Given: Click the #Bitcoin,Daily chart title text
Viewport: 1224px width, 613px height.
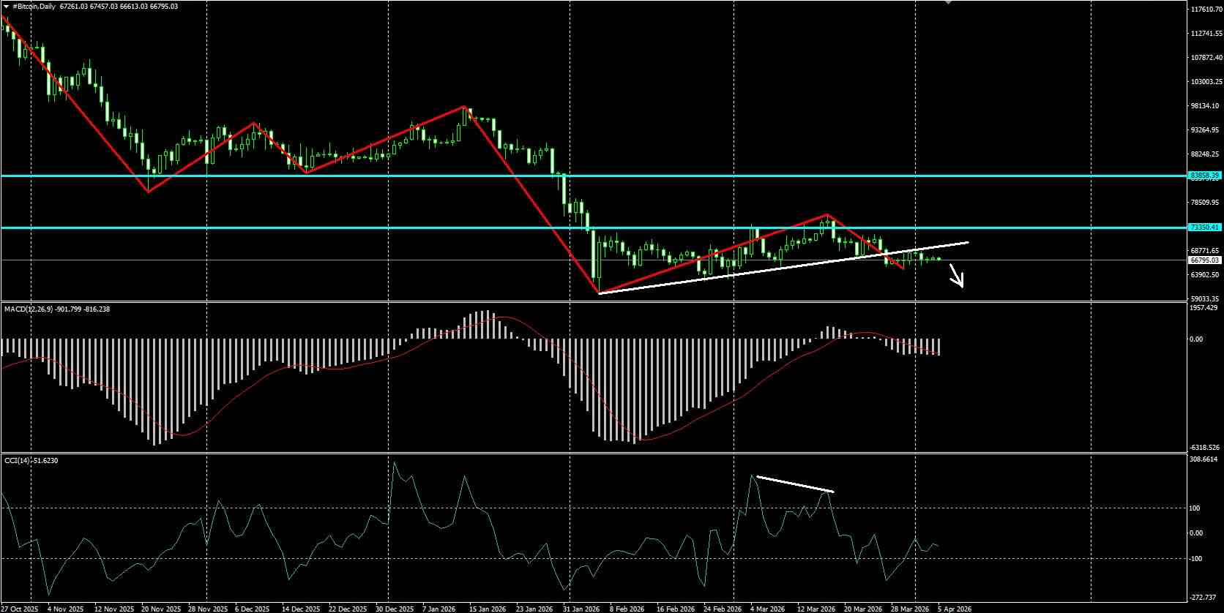Looking at the screenshot, I should point(34,7).
